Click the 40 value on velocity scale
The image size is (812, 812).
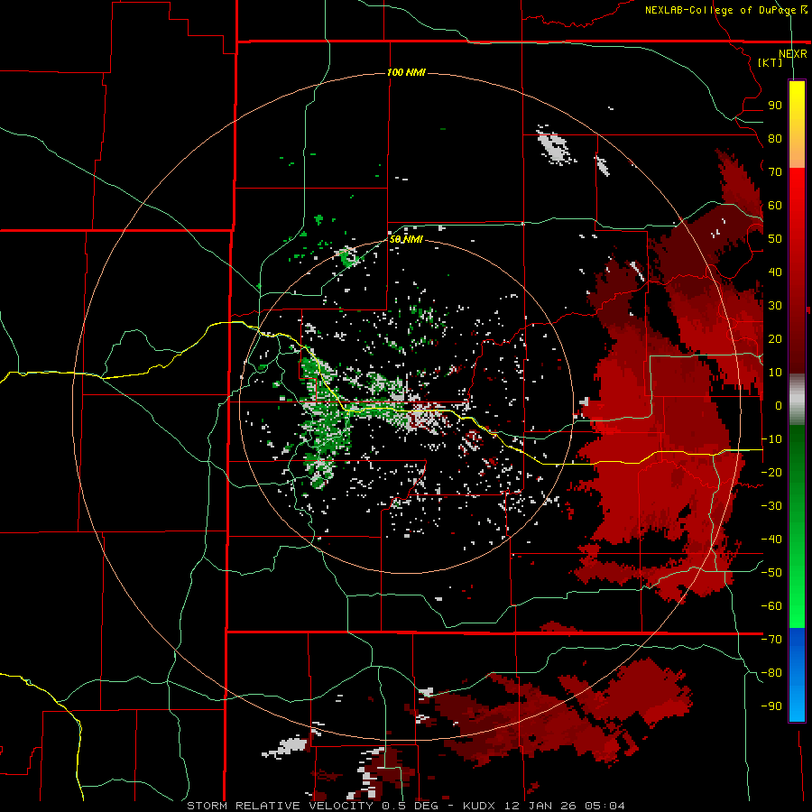(775, 272)
